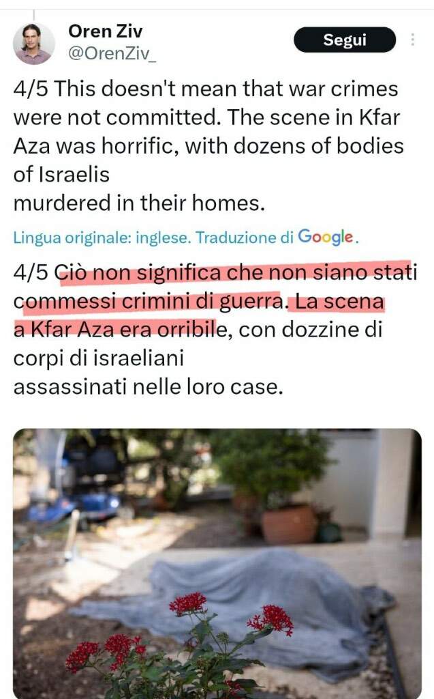Select the translated Italian tweet text
Viewport: 434px width, 699px height.
215,330
